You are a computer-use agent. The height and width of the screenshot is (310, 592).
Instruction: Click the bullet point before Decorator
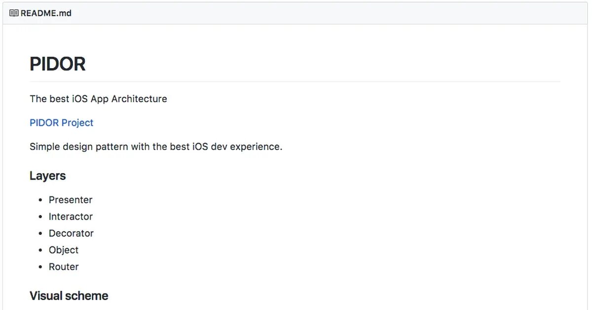pyautogui.click(x=40, y=234)
